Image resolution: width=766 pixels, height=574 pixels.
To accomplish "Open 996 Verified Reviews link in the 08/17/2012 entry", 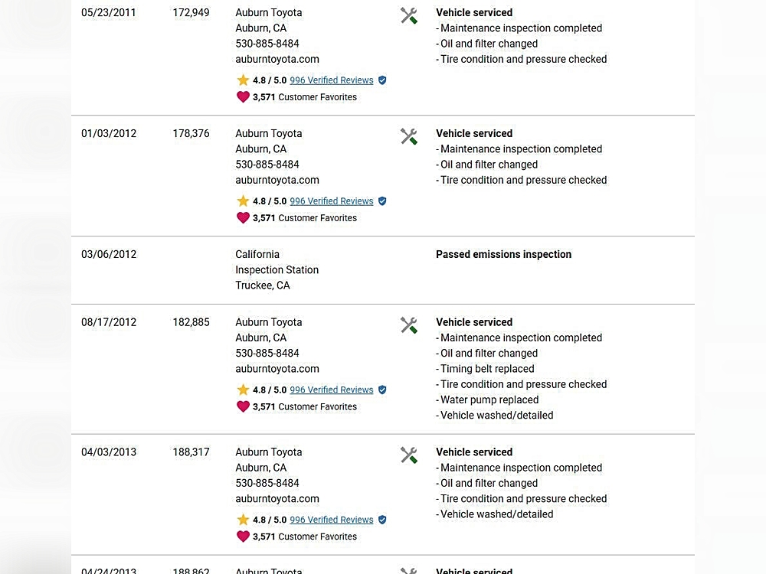I will pos(331,390).
